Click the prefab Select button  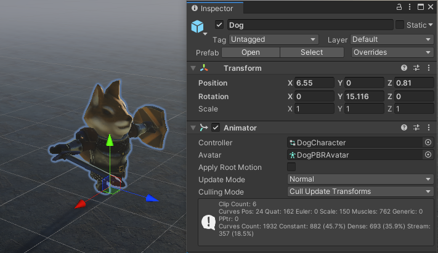tap(312, 52)
